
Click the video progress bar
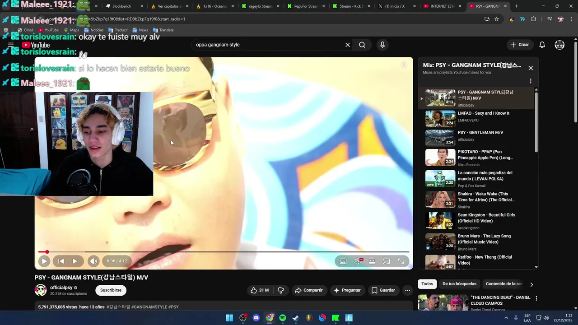click(x=224, y=252)
